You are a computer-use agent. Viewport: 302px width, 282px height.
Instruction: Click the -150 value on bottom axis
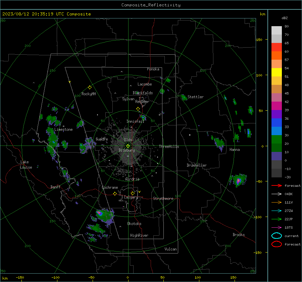click(x=20, y=277)
